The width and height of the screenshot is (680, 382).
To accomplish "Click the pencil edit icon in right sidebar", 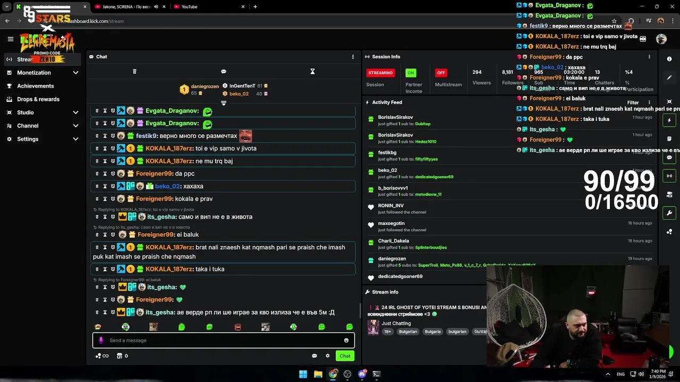I will click(x=669, y=77).
